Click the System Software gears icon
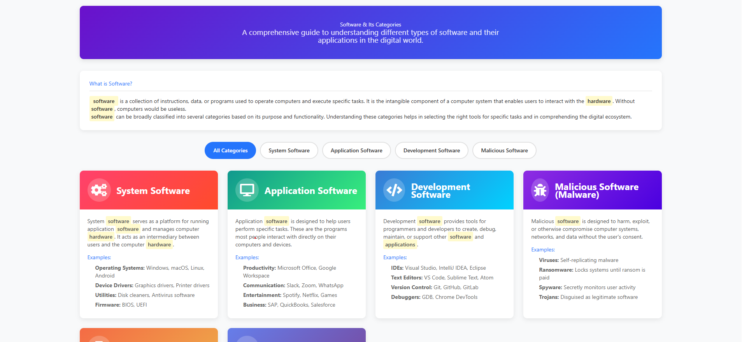Viewport: 742px width, 342px height. (99, 190)
